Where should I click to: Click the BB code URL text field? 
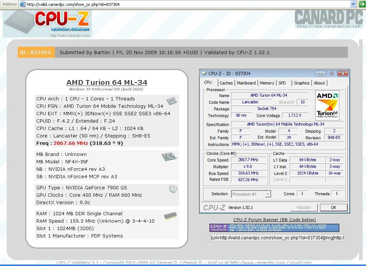[x=277, y=238]
